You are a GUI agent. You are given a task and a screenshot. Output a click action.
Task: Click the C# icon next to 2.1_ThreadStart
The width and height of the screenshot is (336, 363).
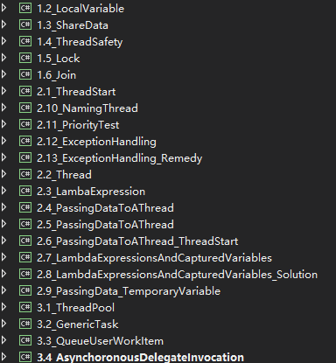(25, 91)
